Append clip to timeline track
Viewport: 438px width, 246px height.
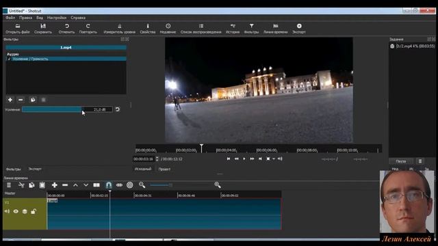coord(55,185)
